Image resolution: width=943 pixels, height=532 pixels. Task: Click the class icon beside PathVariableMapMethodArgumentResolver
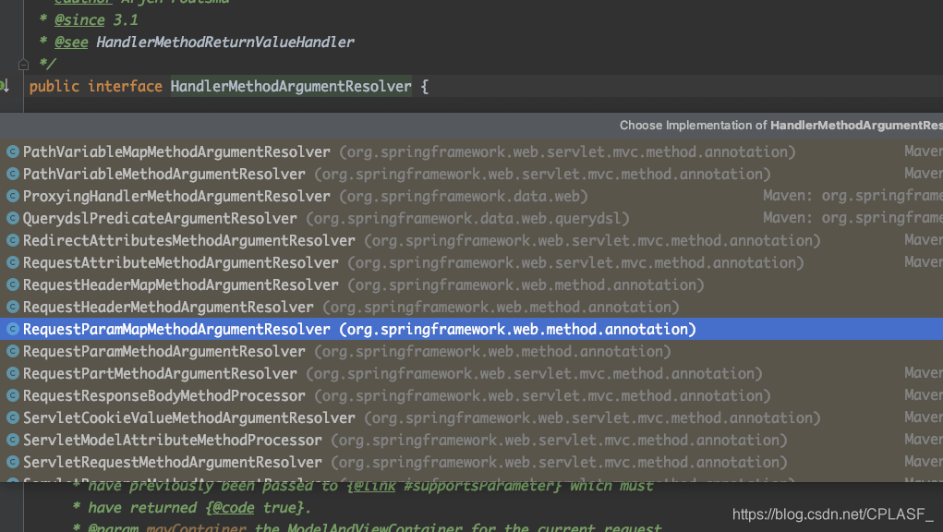[x=13, y=152]
